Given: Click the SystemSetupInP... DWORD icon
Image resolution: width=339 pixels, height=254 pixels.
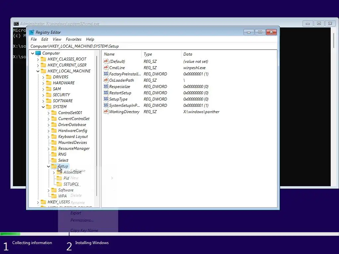Looking at the screenshot, I should [106, 105].
